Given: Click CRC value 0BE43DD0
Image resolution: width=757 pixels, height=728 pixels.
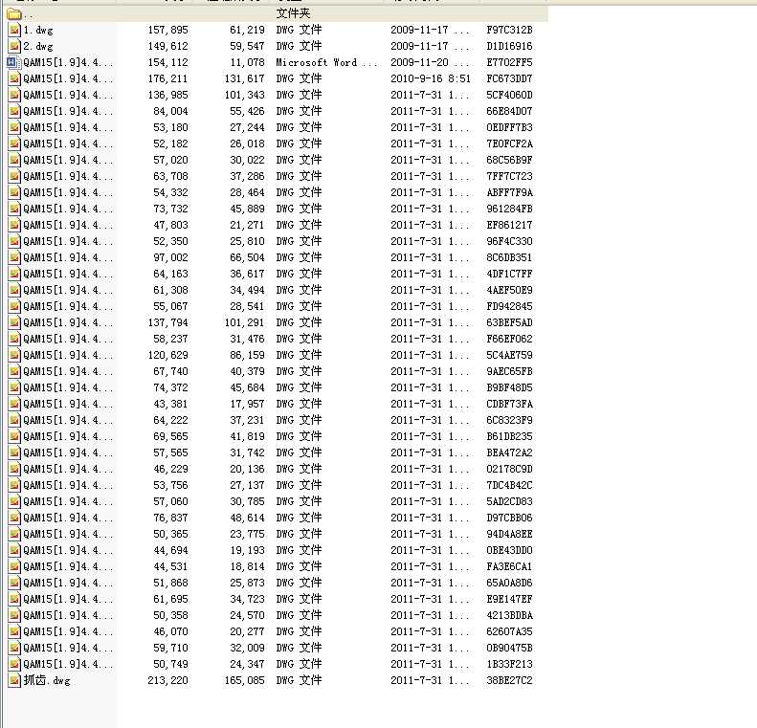Looking at the screenshot, I should point(509,550).
